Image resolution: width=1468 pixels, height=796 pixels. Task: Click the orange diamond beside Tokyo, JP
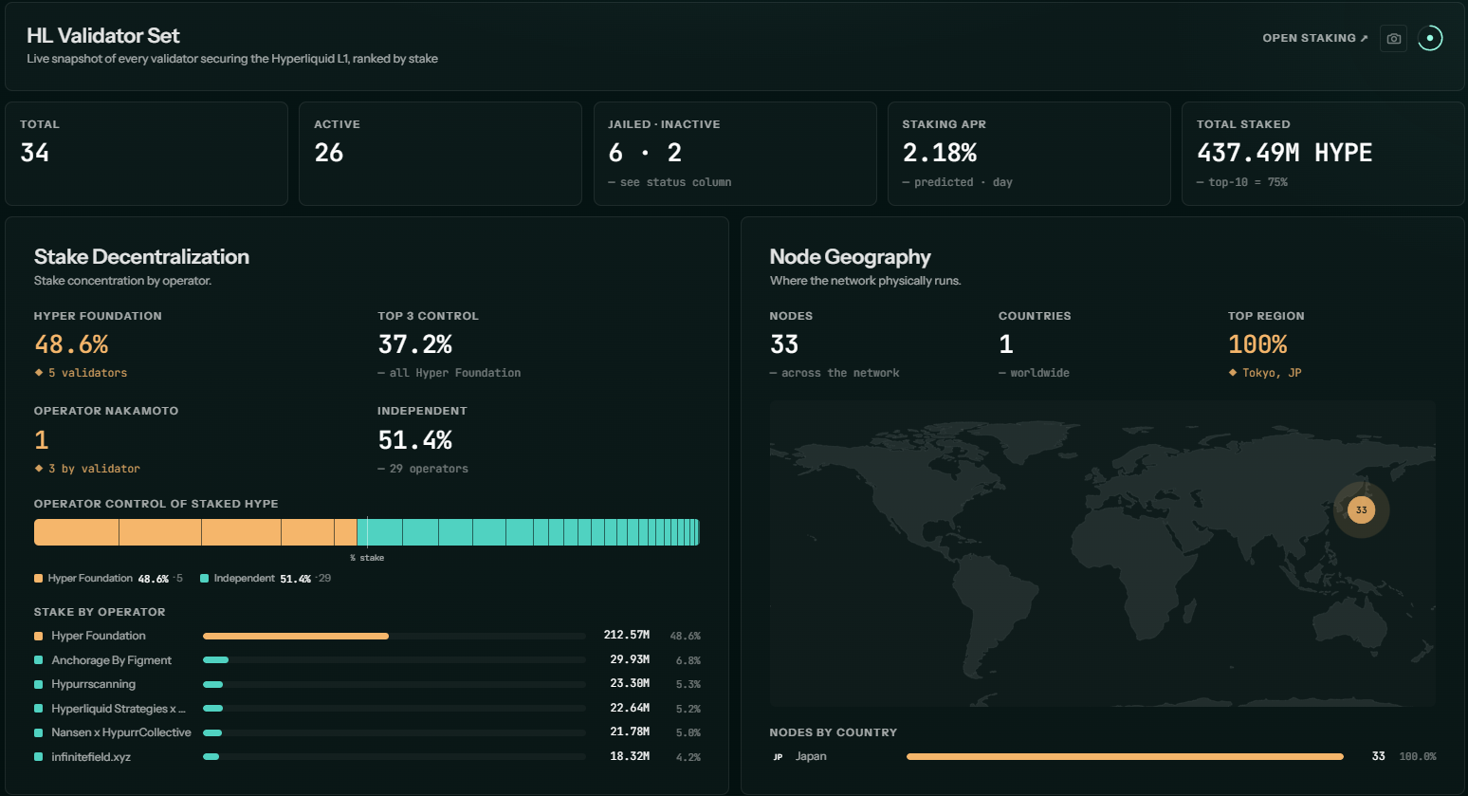click(1233, 373)
